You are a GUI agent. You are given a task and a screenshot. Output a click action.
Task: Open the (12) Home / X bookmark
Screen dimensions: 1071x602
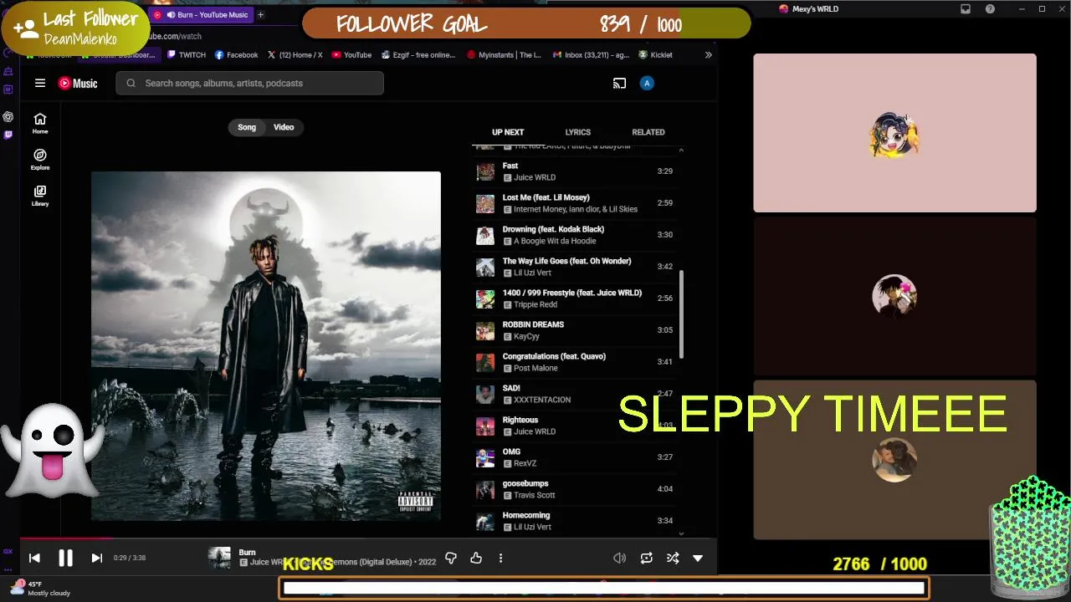coord(295,55)
